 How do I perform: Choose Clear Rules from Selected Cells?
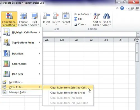68,88
